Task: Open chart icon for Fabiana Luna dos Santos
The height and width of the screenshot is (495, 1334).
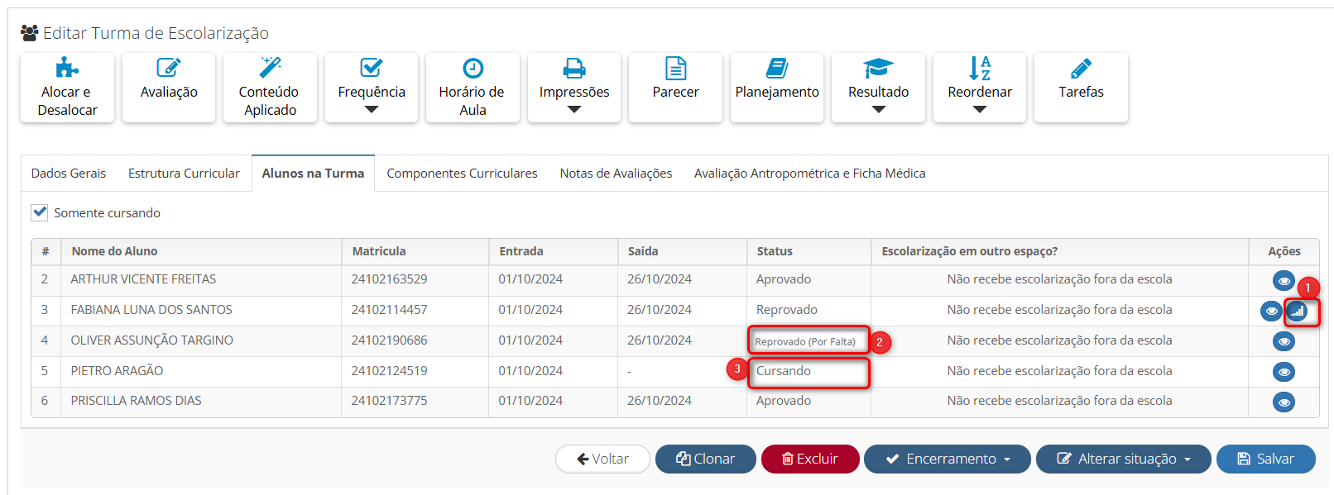Action: tap(1297, 312)
